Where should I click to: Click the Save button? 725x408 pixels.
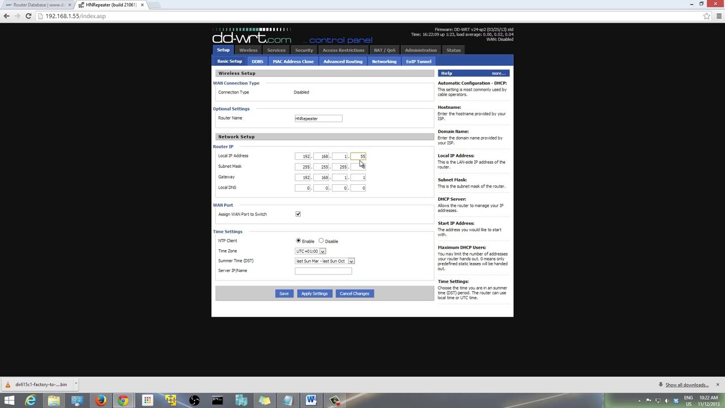[284, 294]
